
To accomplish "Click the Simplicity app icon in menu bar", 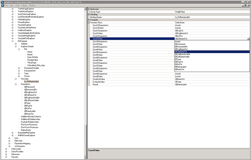I will click(x=2, y=6).
